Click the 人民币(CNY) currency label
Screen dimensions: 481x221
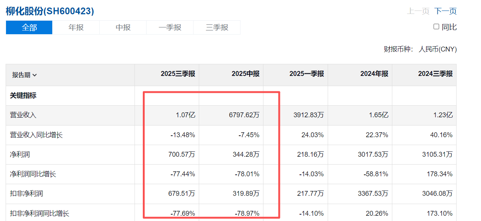[x=437, y=49]
